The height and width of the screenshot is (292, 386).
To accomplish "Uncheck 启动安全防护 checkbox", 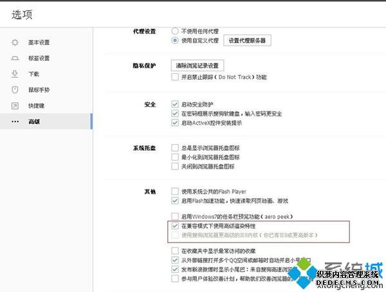I will point(175,104).
